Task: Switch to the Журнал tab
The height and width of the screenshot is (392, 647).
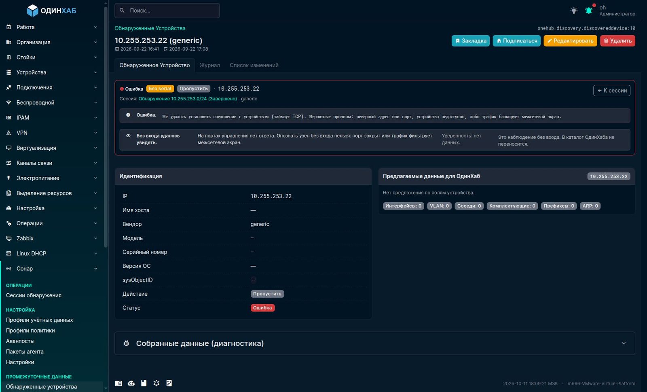Action: coord(210,65)
